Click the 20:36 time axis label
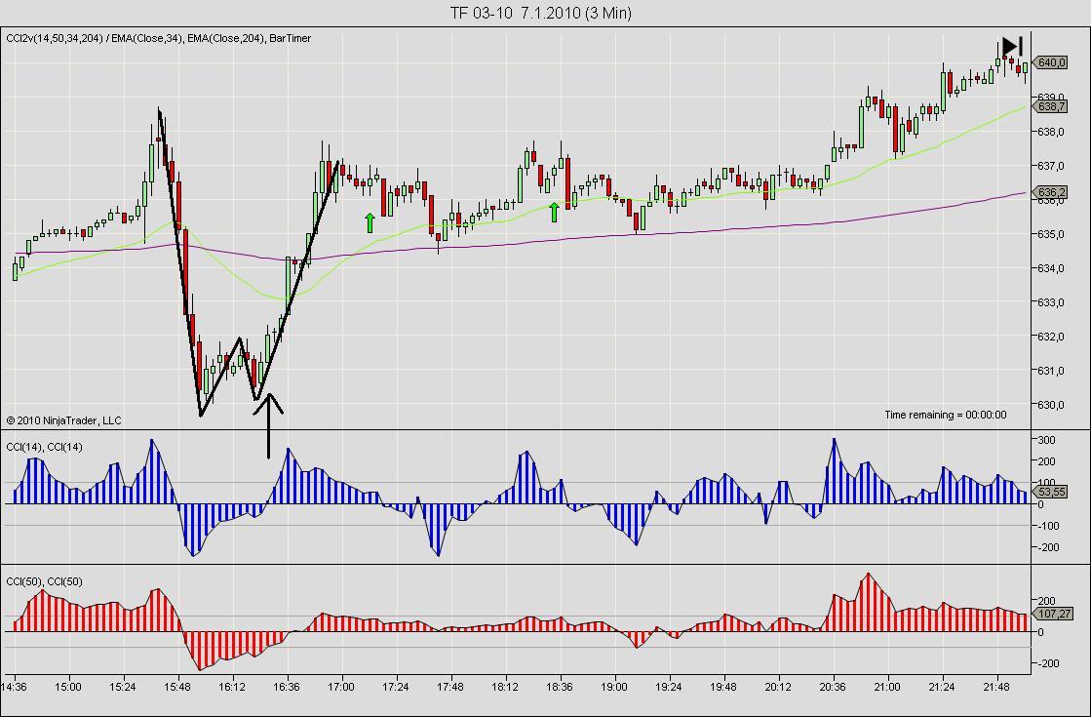1091x717 pixels. pos(833,687)
